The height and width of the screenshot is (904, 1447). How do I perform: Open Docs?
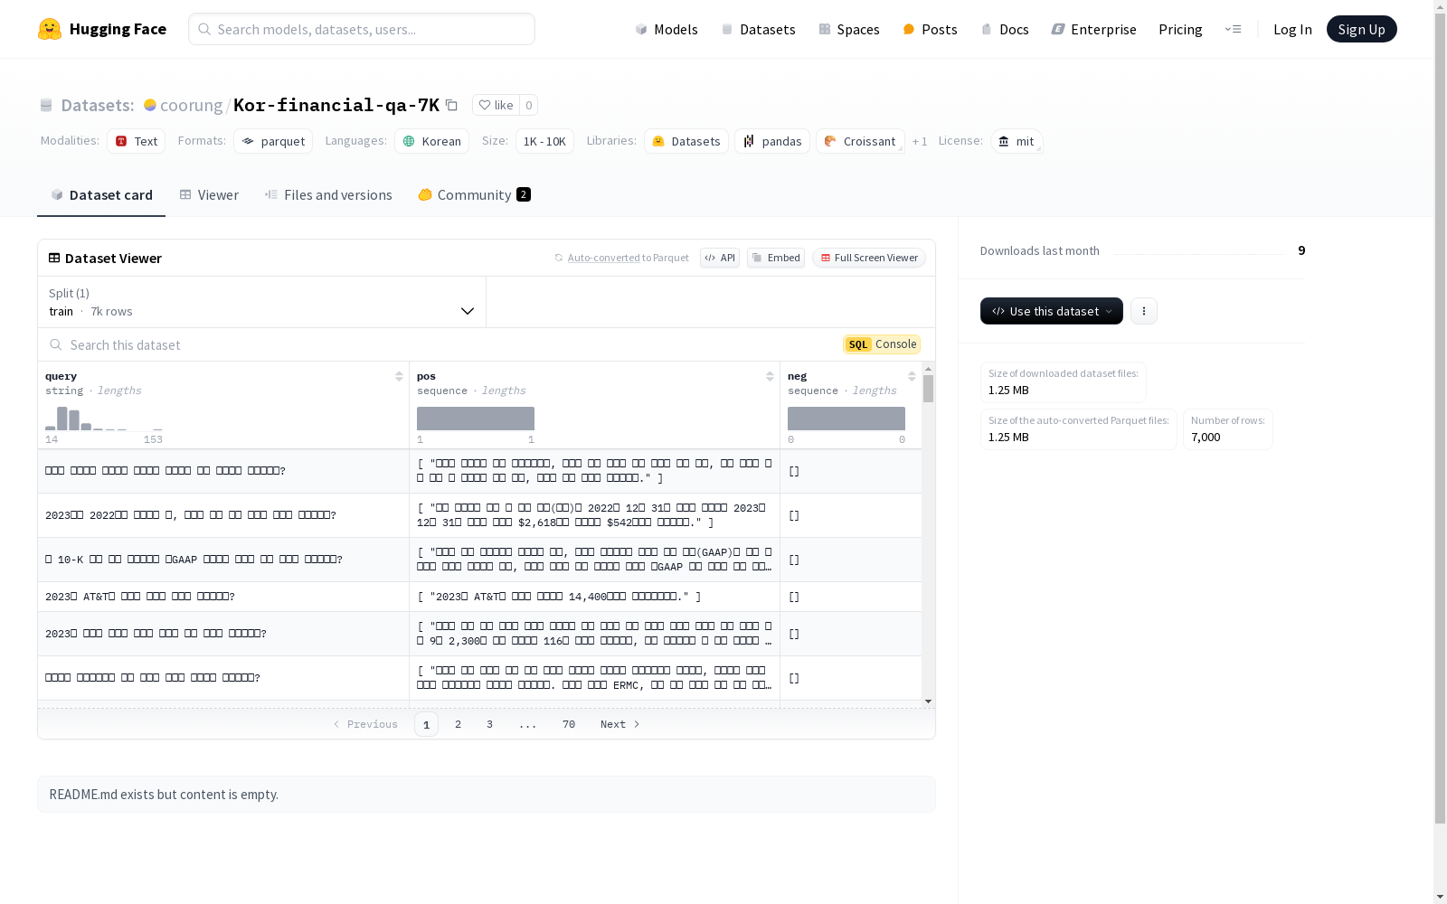click(x=1005, y=29)
